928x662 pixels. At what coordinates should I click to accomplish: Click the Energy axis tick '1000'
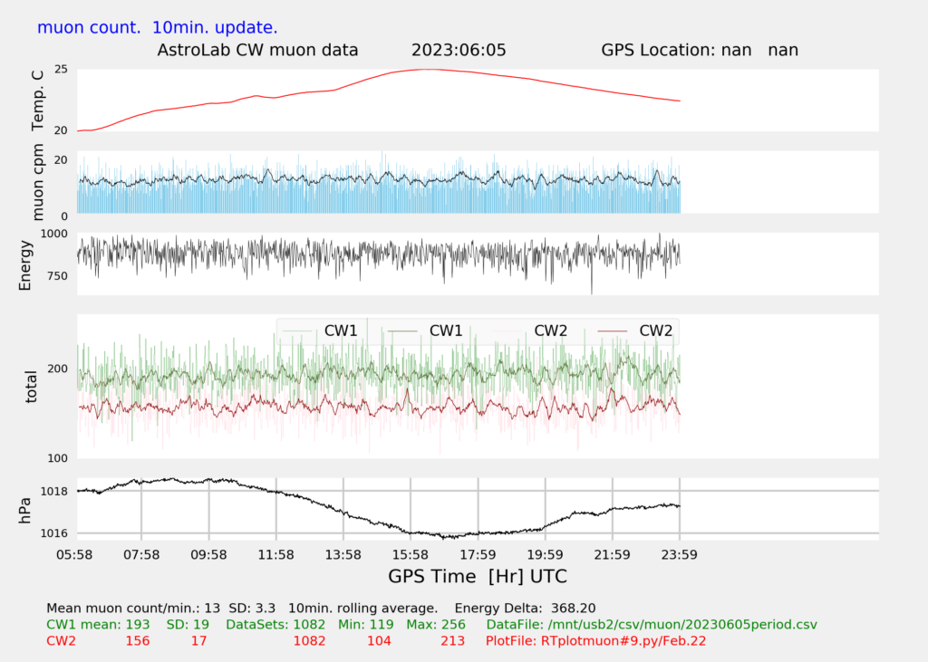pos(53,234)
